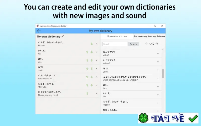The width and height of the screenshot is (201, 126).
Task: Open the My new word or phrase tab
Action: (x=117, y=36)
